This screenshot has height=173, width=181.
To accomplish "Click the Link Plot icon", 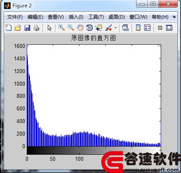I will [x=126, y=28].
